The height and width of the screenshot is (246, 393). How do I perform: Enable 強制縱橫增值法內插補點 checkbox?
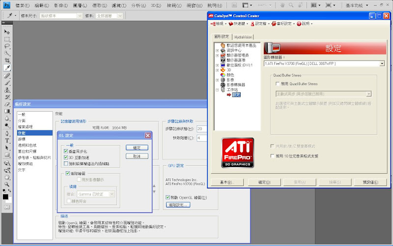point(66,163)
